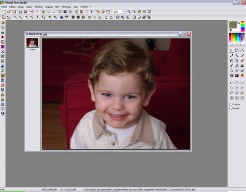
Task: Open the Affichage menu
Action: pyautogui.click(x=66, y=7)
